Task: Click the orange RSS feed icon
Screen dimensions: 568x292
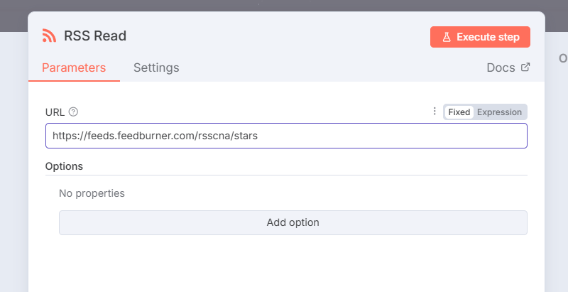Action: [x=49, y=36]
